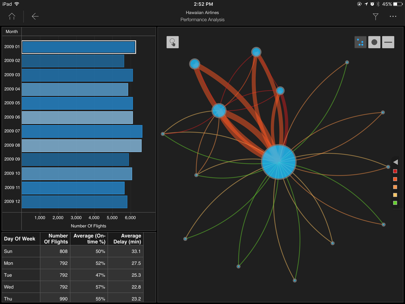Tap the large central hub node
Image resolution: width=405 pixels, height=304 pixels.
click(278, 162)
